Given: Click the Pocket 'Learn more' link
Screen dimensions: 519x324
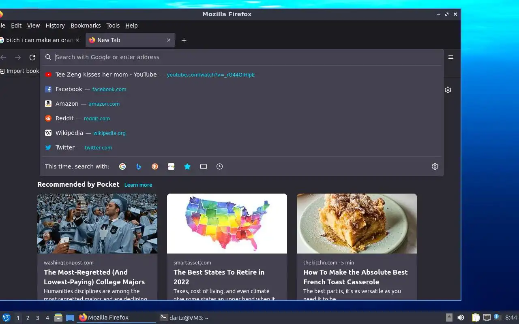Looking at the screenshot, I should (138, 185).
